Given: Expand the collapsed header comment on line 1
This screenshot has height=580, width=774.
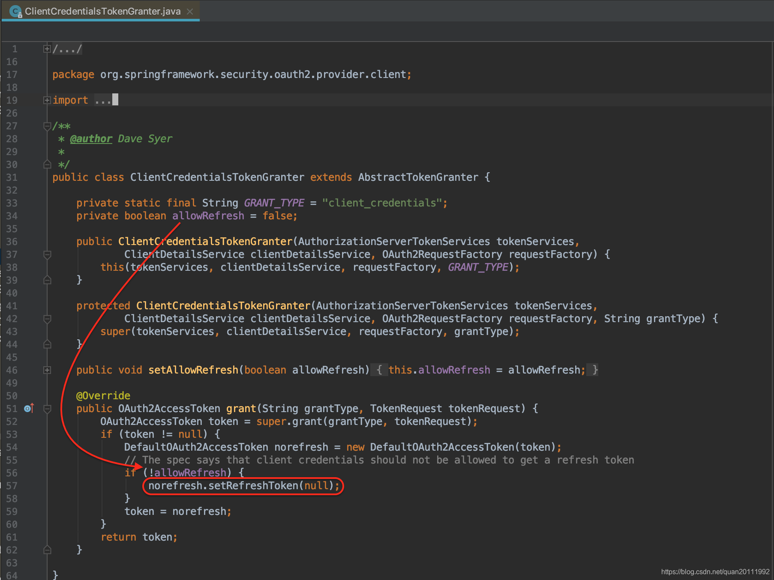Looking at the screenshot, I should coord(47,49).
